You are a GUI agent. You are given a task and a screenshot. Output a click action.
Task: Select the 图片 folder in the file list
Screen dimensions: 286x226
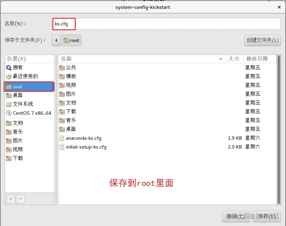pos(167,94)
